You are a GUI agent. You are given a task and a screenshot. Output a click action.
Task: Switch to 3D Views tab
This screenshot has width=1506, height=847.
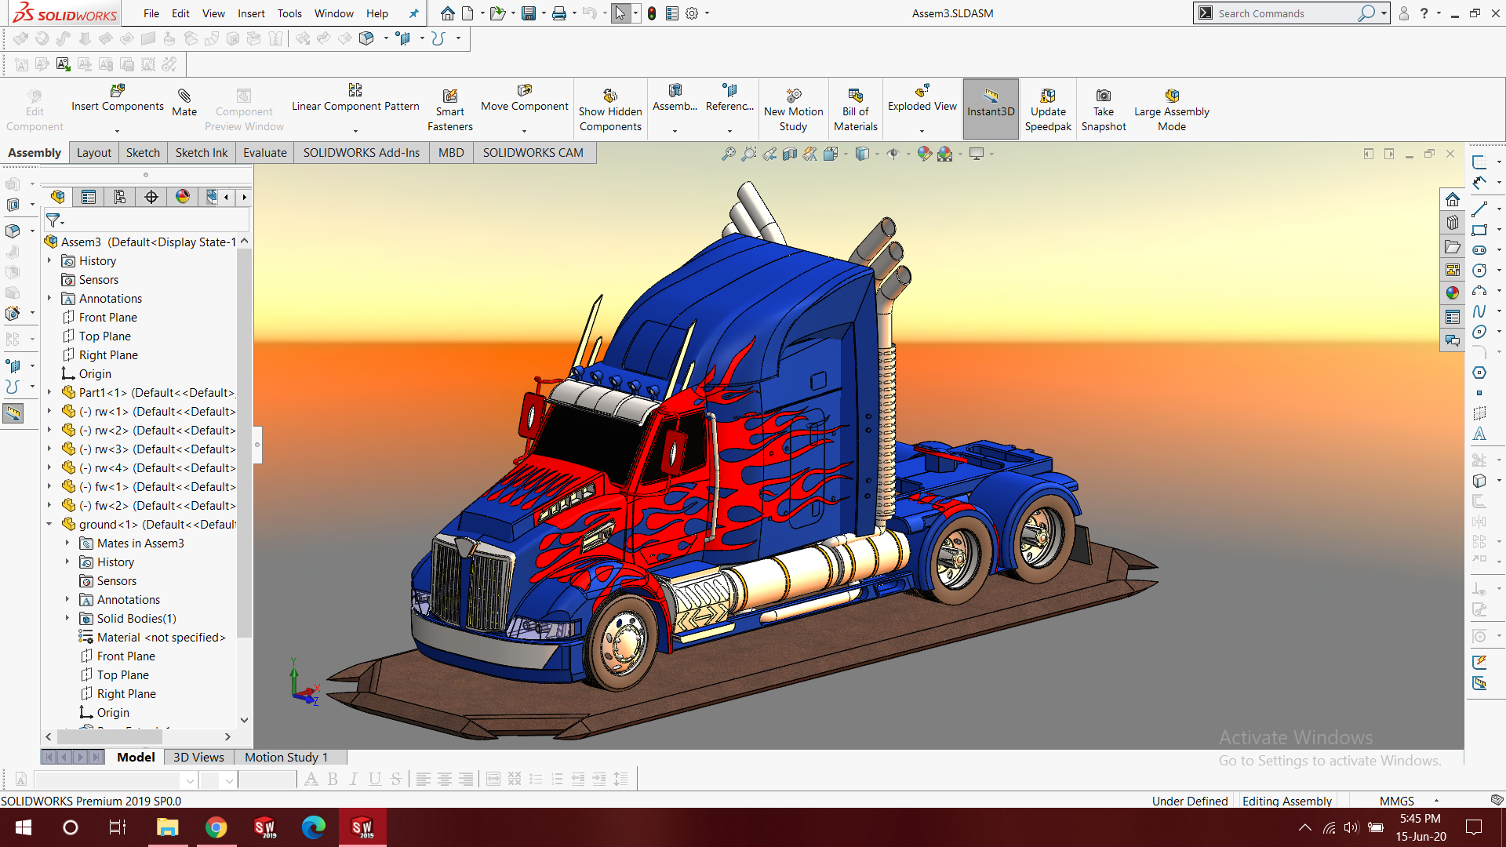click(x=198, y=757)
